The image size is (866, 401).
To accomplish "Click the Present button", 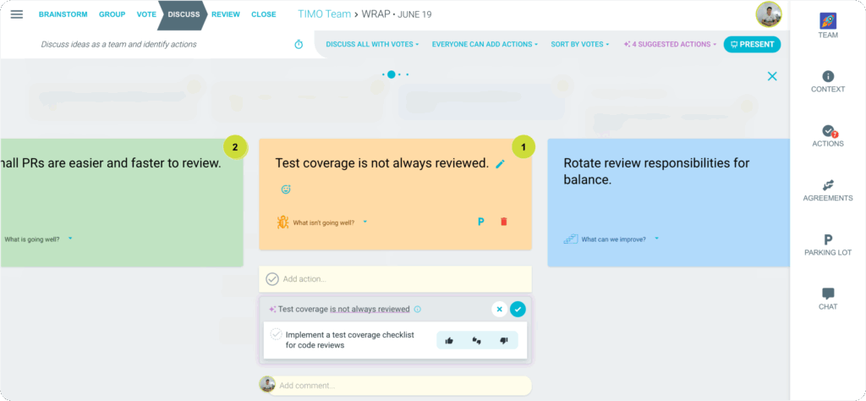I will coord(752,45).
